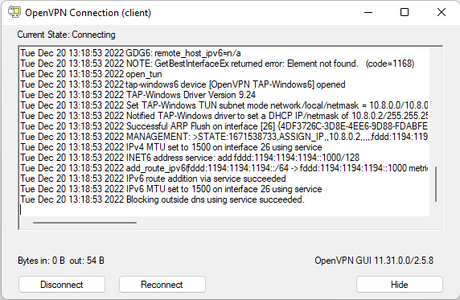The height and width of the screenshot is (300, 460).
Task: Maximize the OpenVPN Connection window
Action: click(x=405, y=12)
